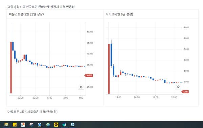Viewport: 203px width, 128px height.
Task: Open the blue screen capture tool icon
Action: [40, 125]
